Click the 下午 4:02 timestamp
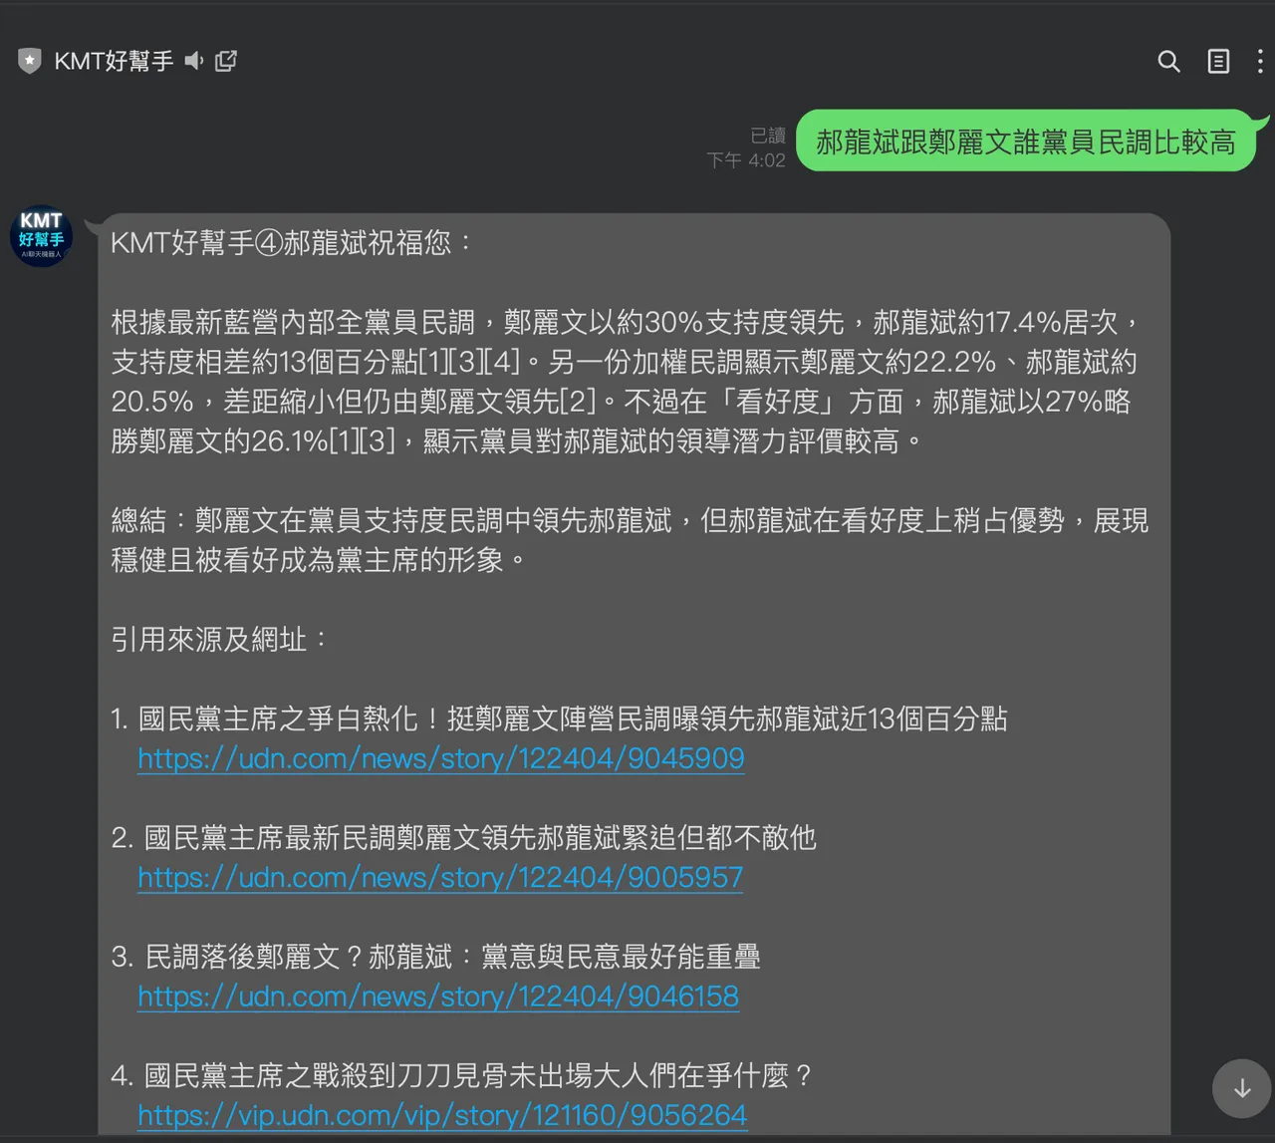 [x=746, y=160]
